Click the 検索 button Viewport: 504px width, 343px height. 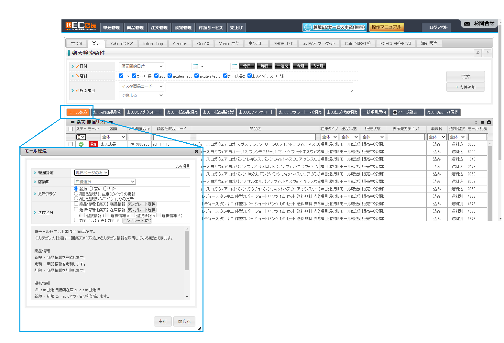point(466,77)
